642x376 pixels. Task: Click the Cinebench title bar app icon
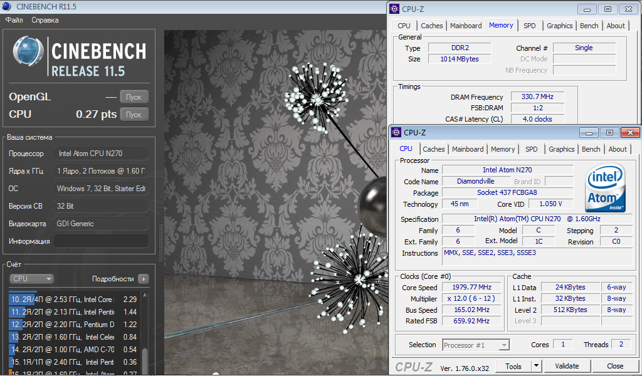(6, 6)
